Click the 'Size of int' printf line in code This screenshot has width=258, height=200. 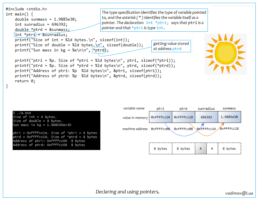coord(72,40)
